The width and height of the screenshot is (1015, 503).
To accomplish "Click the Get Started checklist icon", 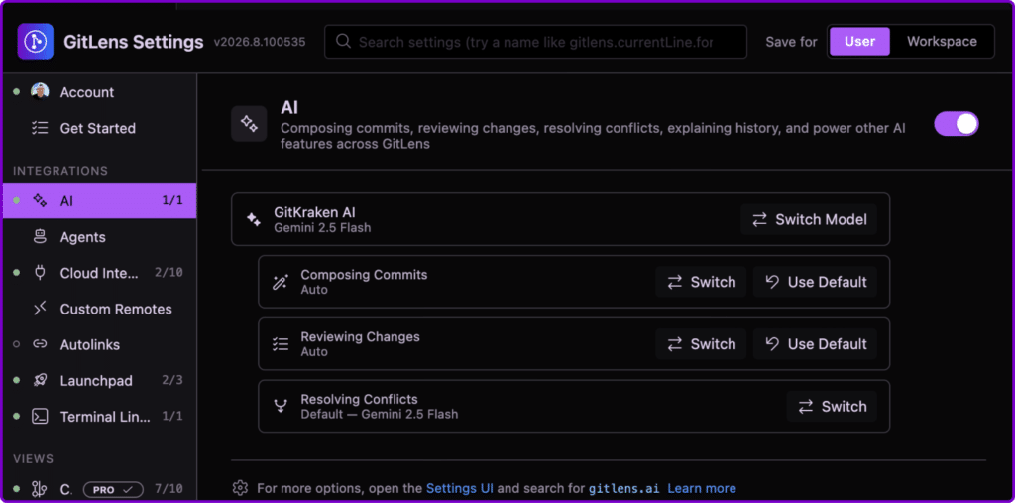I will tap(40, 128).
